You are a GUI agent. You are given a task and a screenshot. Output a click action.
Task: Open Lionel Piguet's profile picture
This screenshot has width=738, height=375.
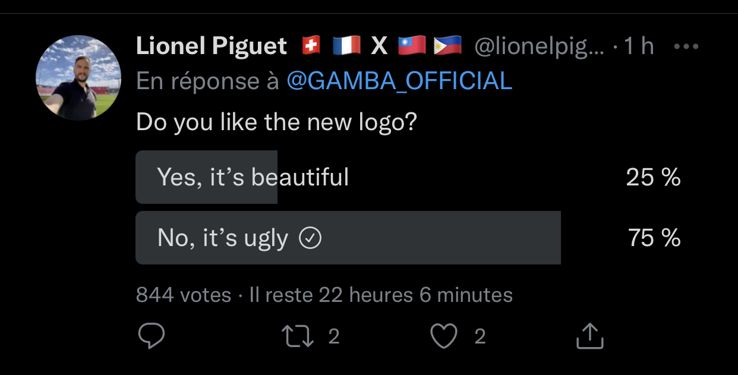[78, 78]
